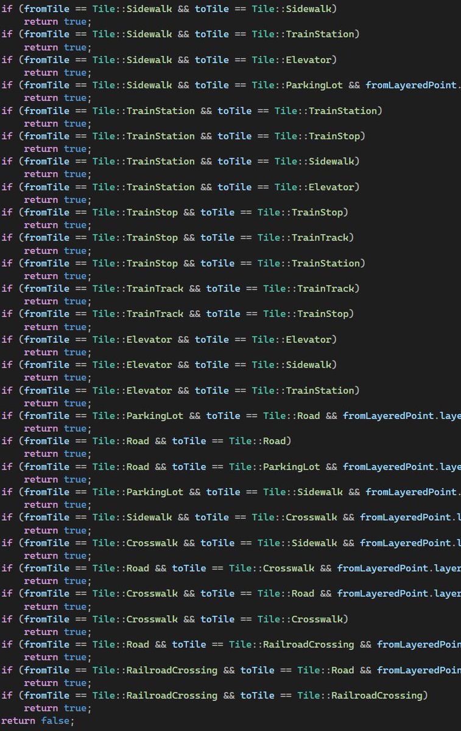Click the TrainStation to Elevator condition line

[181, 187]
